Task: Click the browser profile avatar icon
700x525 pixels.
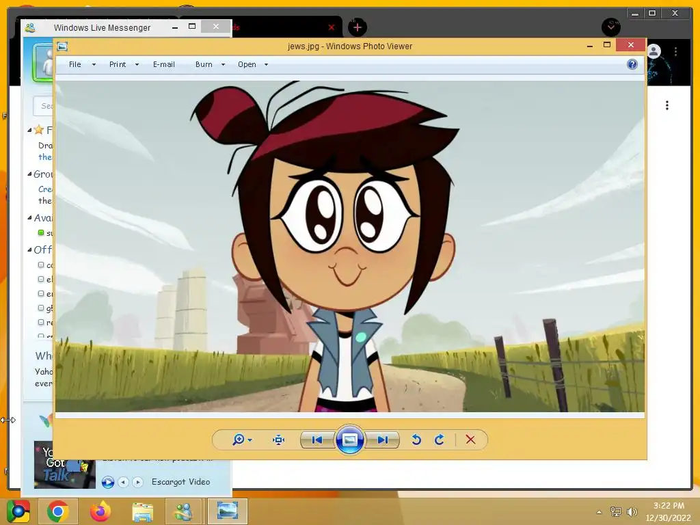Action: 654,51
